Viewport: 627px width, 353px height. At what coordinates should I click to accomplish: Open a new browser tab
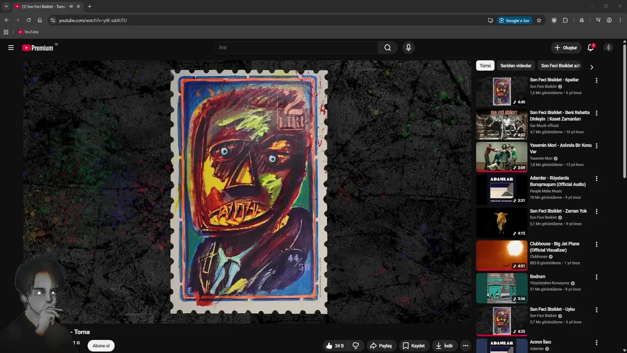89,6
